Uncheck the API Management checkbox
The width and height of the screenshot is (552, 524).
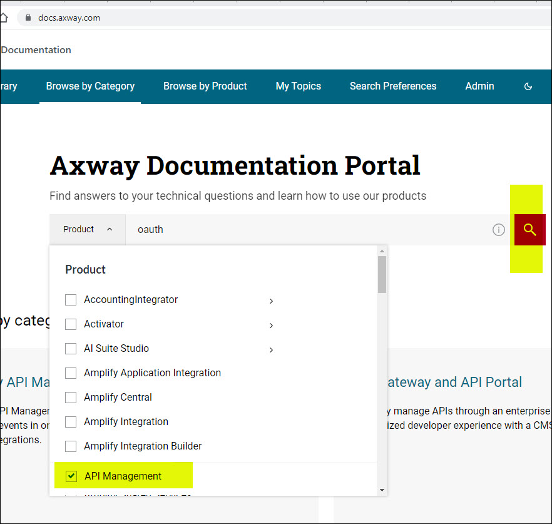pyautogui.click(x=71, y=476)
